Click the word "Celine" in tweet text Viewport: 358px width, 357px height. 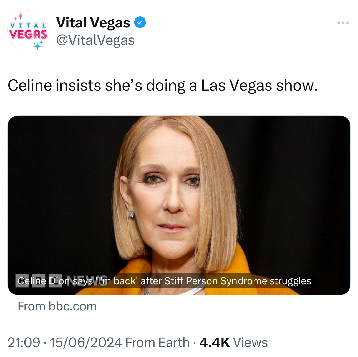(x=30, y=85)
